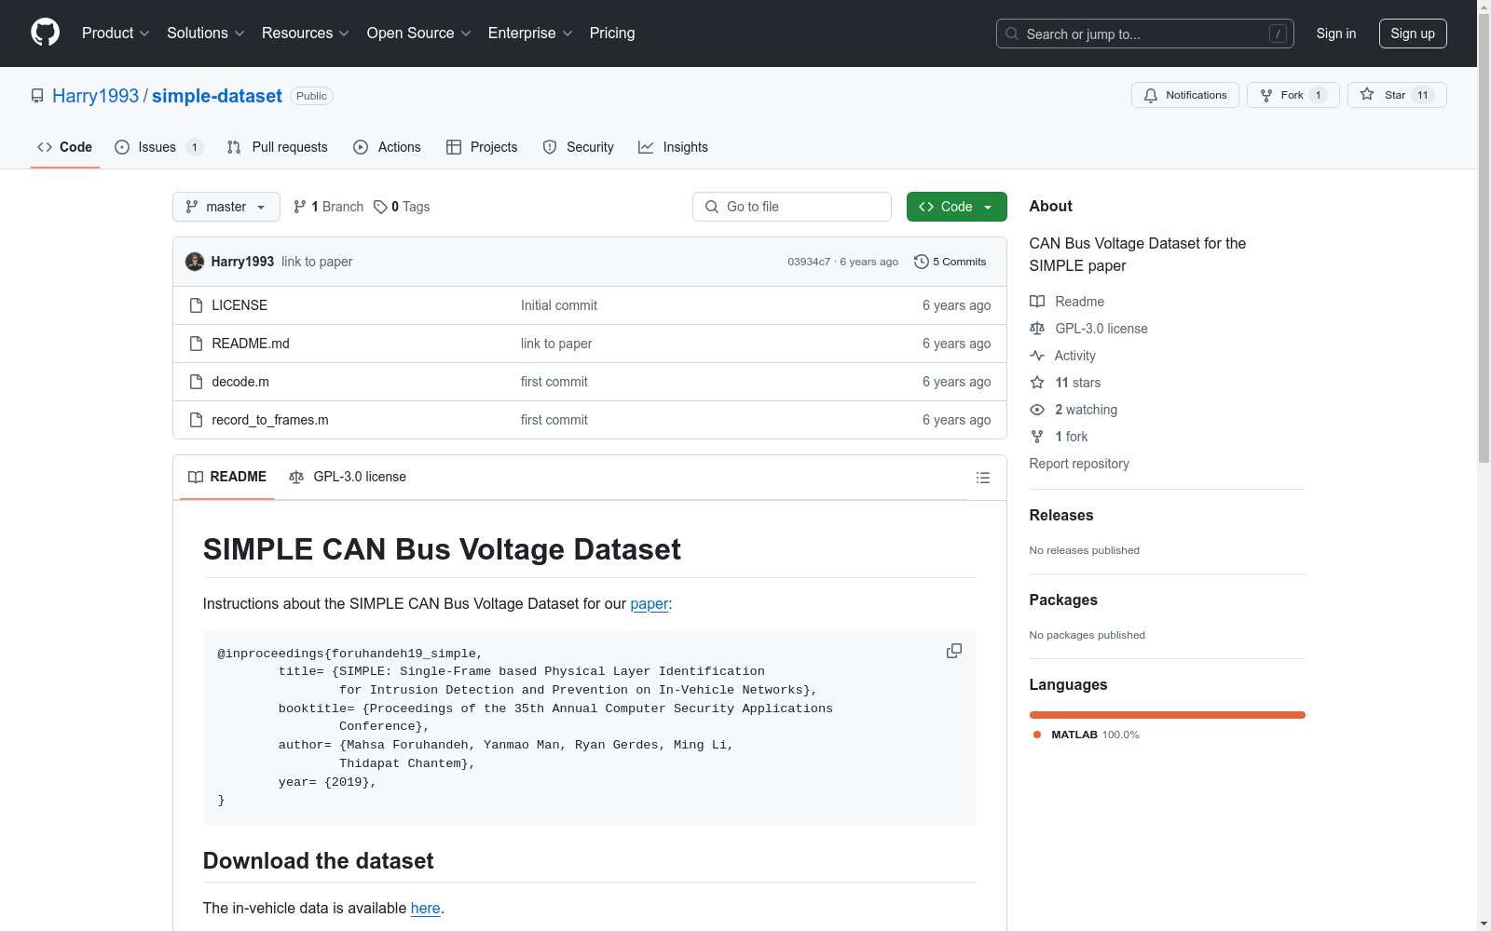Open the record_to_frames.m file name
Viewport: 1491px width, 931px height.
click(270, 420)
